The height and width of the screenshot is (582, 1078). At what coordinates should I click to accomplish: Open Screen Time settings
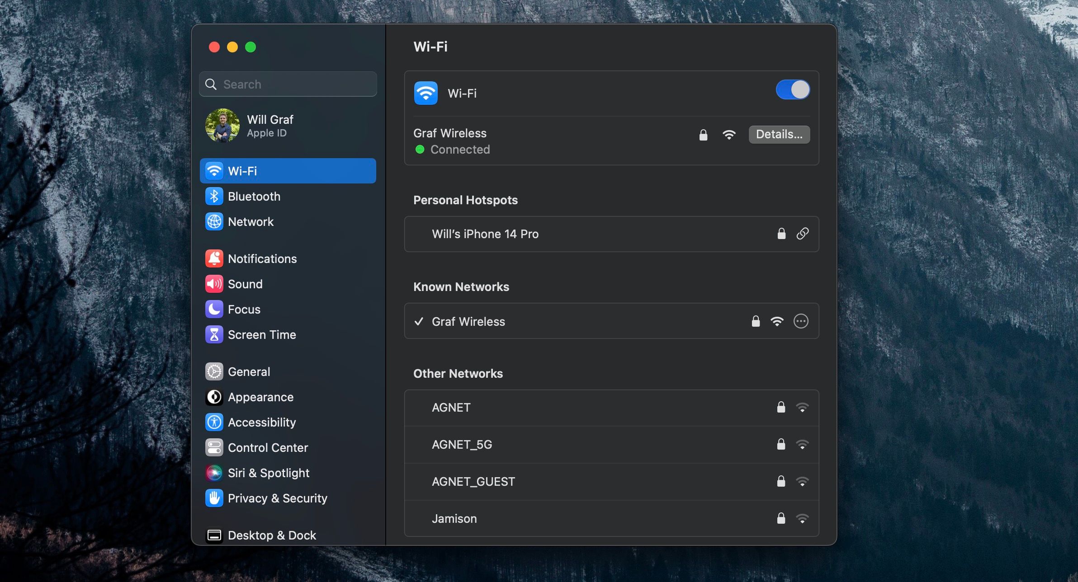click(x=262, y=334)
